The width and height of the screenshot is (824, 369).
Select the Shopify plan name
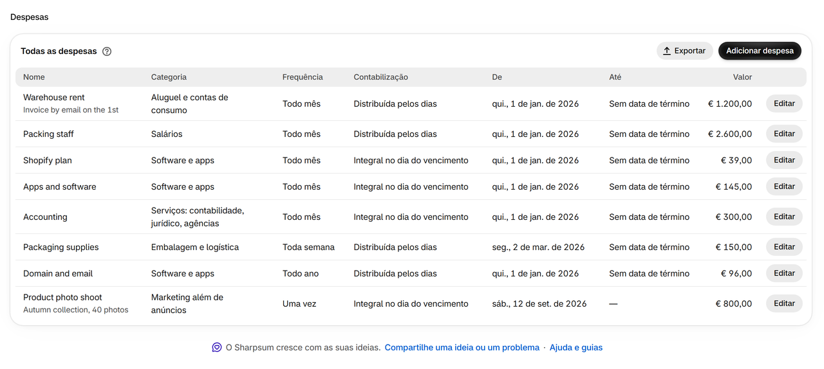tap(47, 160)
